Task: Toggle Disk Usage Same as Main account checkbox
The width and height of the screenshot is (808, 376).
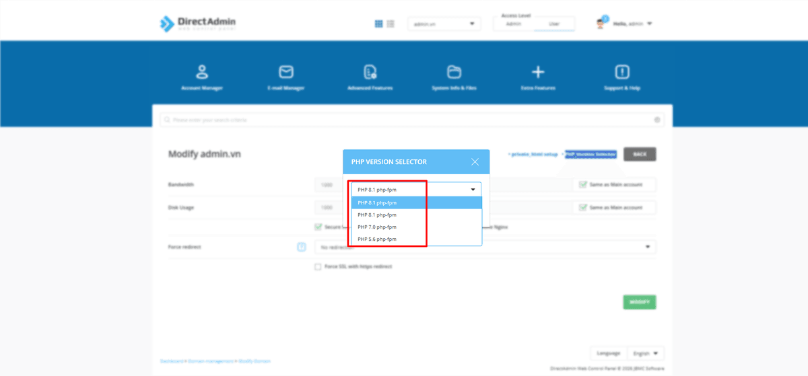Action: point(583,208)
